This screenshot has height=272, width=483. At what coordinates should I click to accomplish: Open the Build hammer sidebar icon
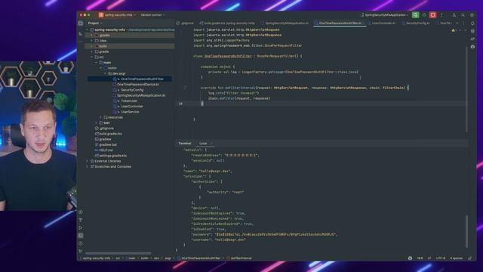81,220
